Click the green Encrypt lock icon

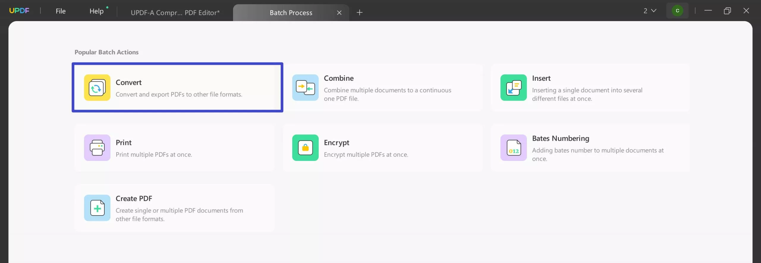pos(305,148)
